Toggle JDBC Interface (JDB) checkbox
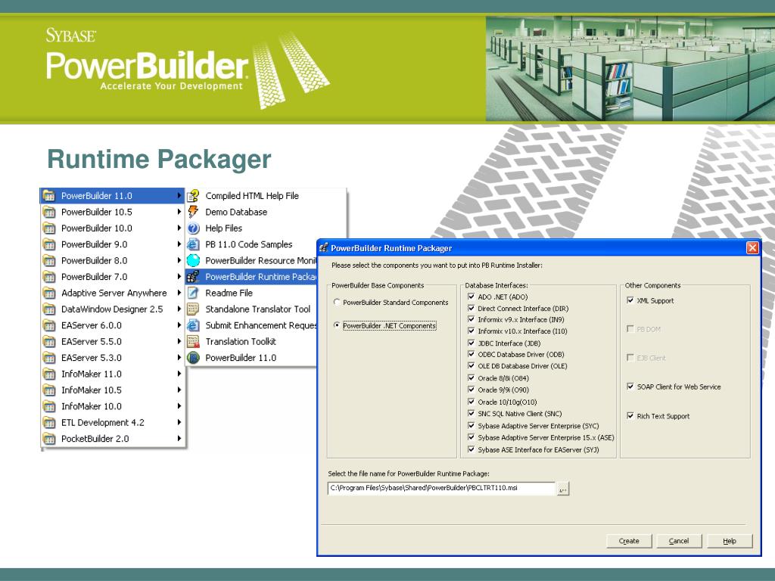The width and height of the screenshot is (775, 581). (471, 343)
